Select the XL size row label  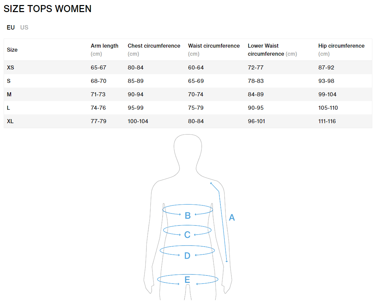[10, 121]
